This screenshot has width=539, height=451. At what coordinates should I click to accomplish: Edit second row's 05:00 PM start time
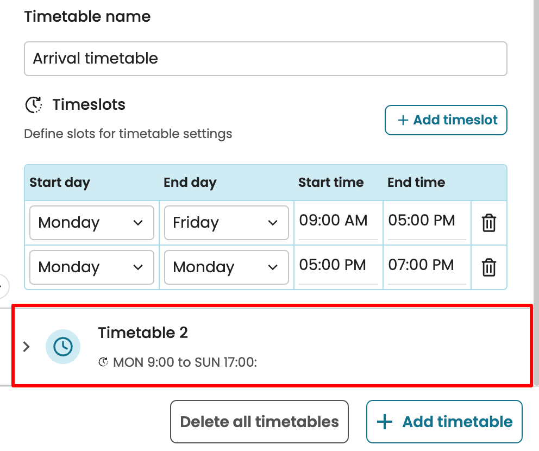(337, 265)
